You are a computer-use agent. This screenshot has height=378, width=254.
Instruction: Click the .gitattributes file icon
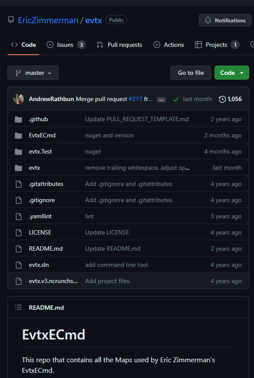click(x=18, y=184)
